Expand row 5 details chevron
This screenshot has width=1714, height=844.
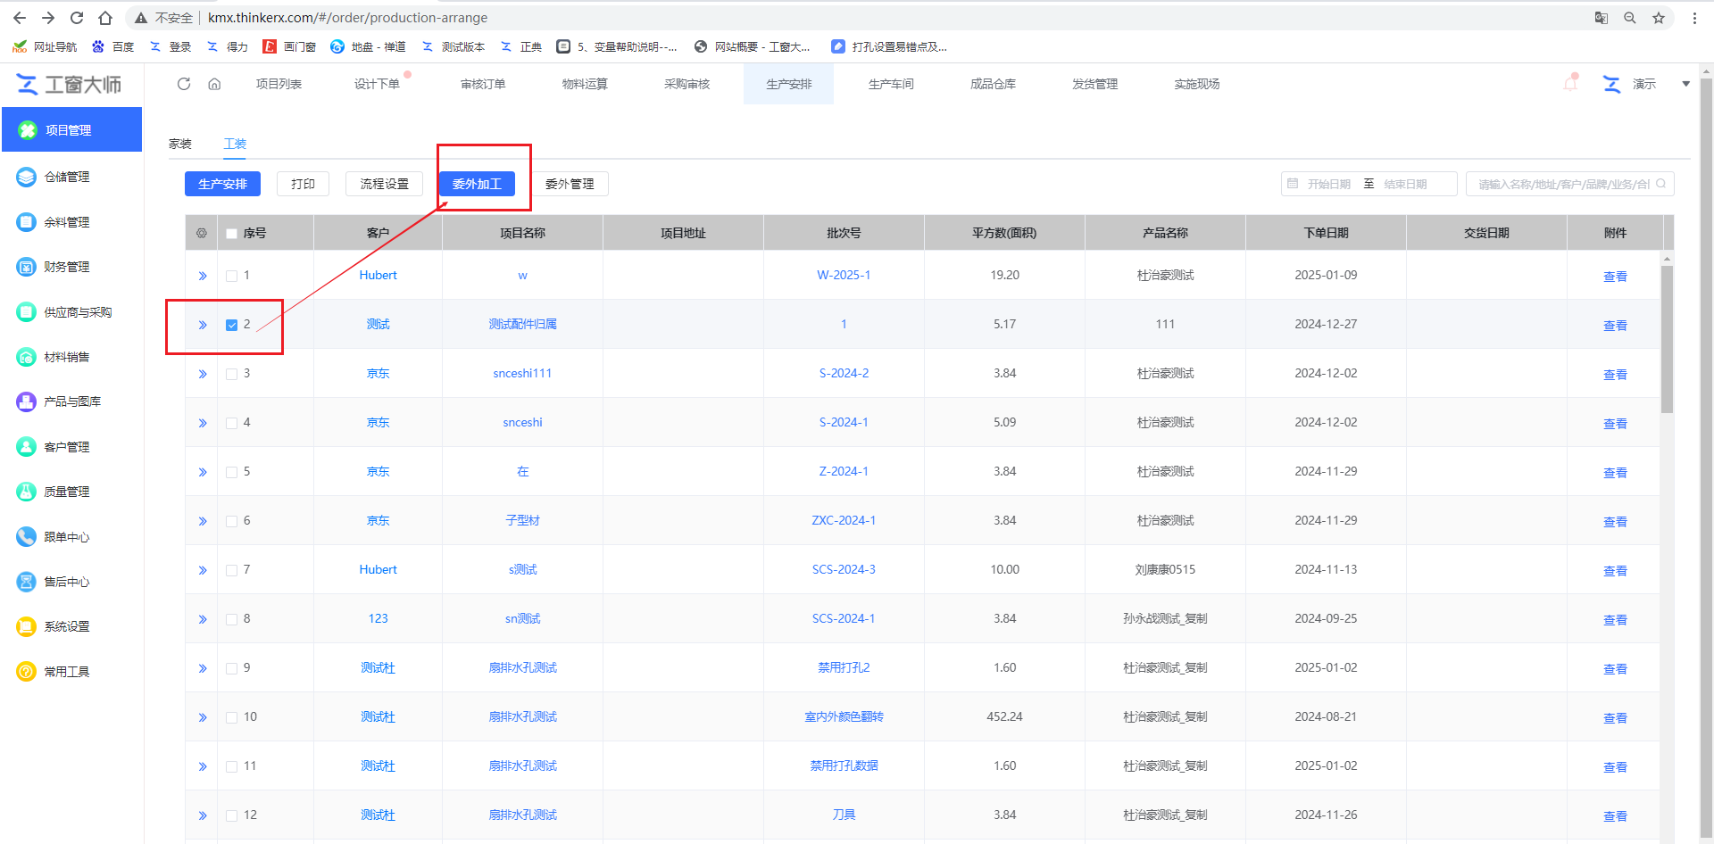coord(203,472)
